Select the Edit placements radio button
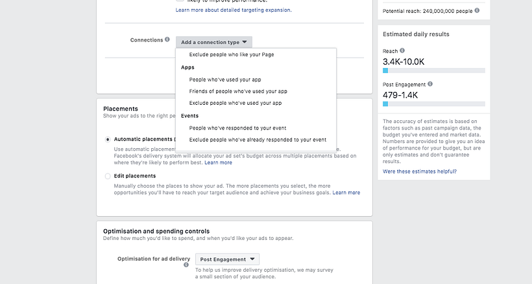532x284 pixels. click(108, 177)
